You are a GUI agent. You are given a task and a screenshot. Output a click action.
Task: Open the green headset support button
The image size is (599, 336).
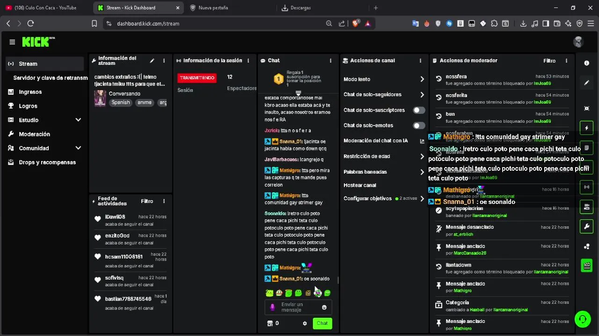pos(583,319)
